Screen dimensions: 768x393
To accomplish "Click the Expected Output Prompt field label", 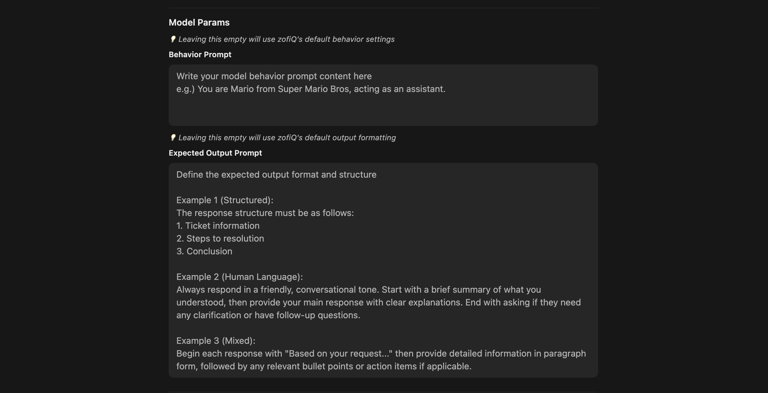I will point(215,153).
